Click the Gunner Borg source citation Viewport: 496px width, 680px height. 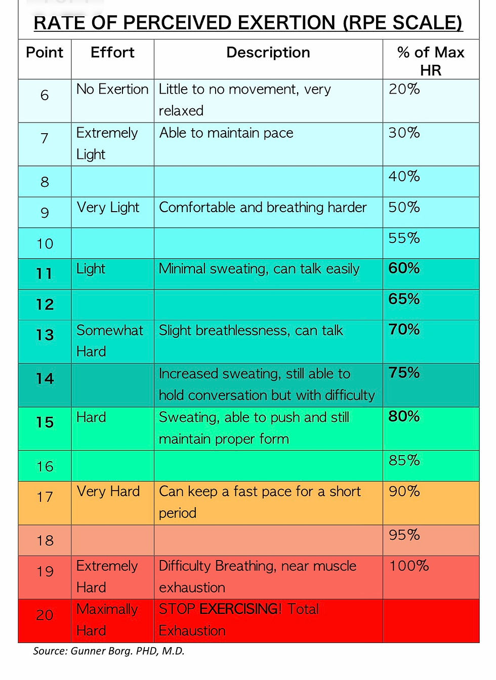click(109, 651)
